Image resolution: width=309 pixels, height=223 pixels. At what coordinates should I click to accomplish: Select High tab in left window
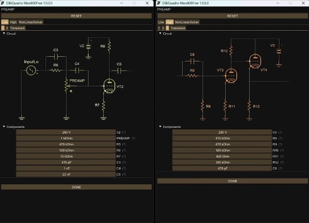coord(13,22)
